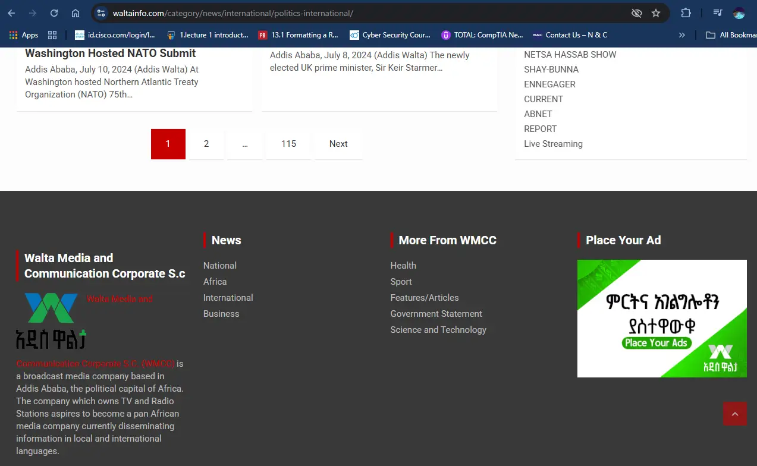The image size is (757, 466).
Task: Open the All Bookmarks folder
Action: point(731,35)
